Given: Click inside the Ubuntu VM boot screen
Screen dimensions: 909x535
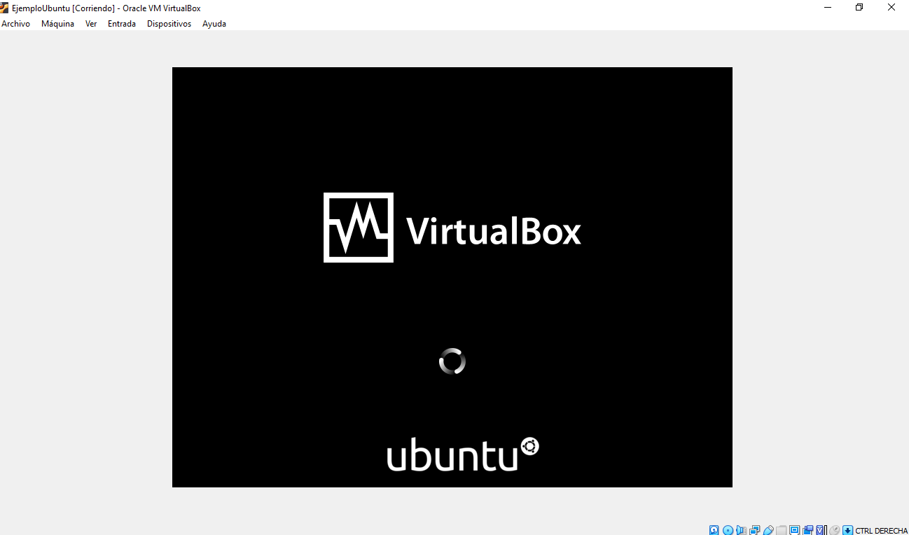Looking at the screenshot, I should (x=452, y=277).
